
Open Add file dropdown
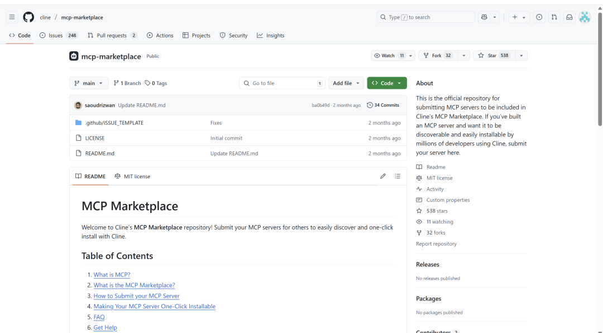(x=346, y=83)
